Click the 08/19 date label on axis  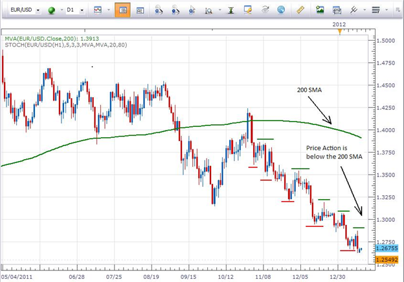(x=151, y=277)
